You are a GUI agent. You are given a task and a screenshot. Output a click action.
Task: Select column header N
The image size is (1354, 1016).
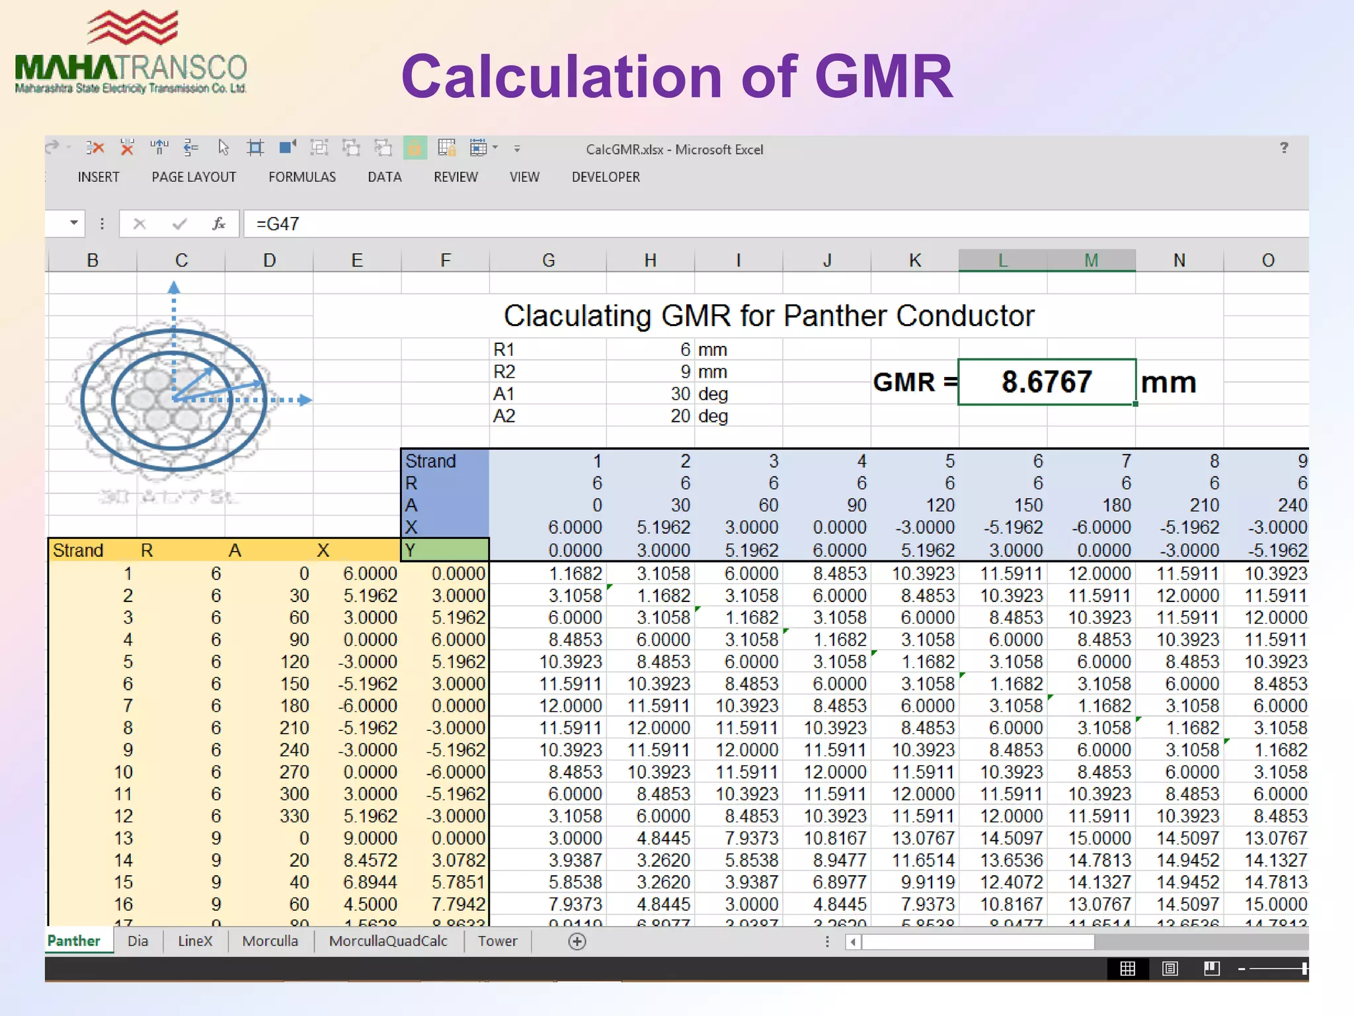1179,260
